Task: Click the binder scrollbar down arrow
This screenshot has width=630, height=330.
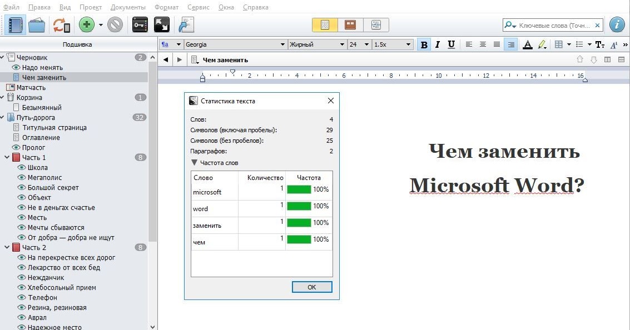Action: [x=152, y=327]
